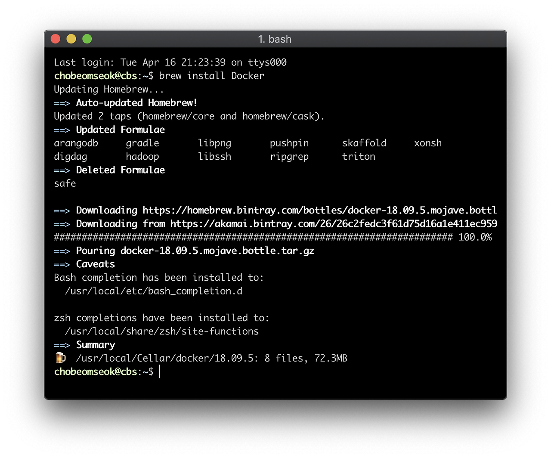Click the red close window button
Image resolution: width=551 pixels, height=458 pixels.
pos(55,39)
